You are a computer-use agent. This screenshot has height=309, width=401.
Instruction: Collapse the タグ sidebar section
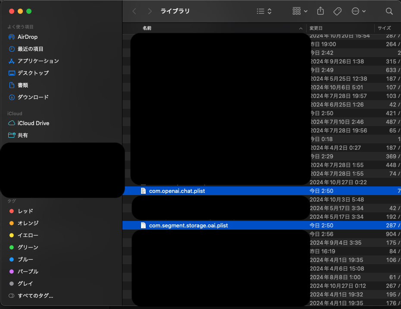tap(12, 201)
